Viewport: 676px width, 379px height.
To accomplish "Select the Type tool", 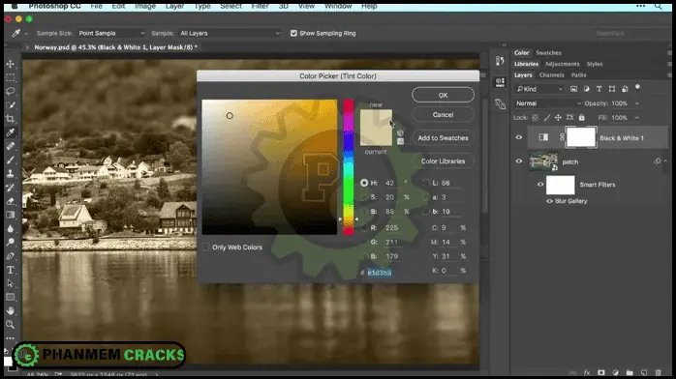I will tap(11, 270).
